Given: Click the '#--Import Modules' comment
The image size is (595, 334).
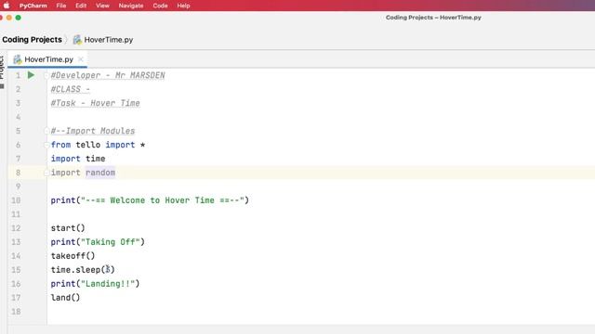Looking at the screenshot, I should (93, 131).
